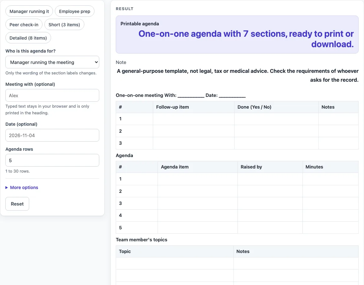The image size is (364, 285).
Task: Focus the Date (optional) input field
Action: click(x=52, y=135)
